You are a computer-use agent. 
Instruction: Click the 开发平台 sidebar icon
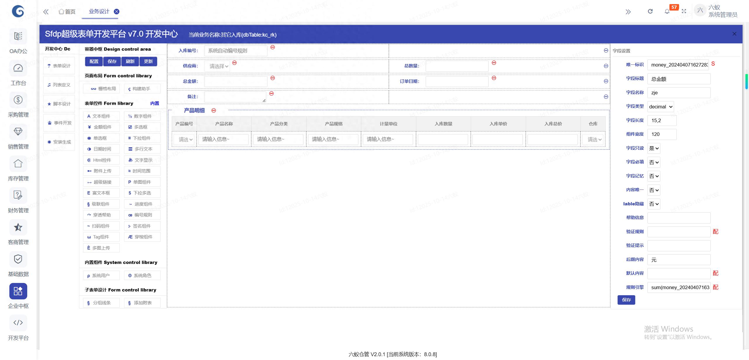pyautogui.click(x=18, y=323)
